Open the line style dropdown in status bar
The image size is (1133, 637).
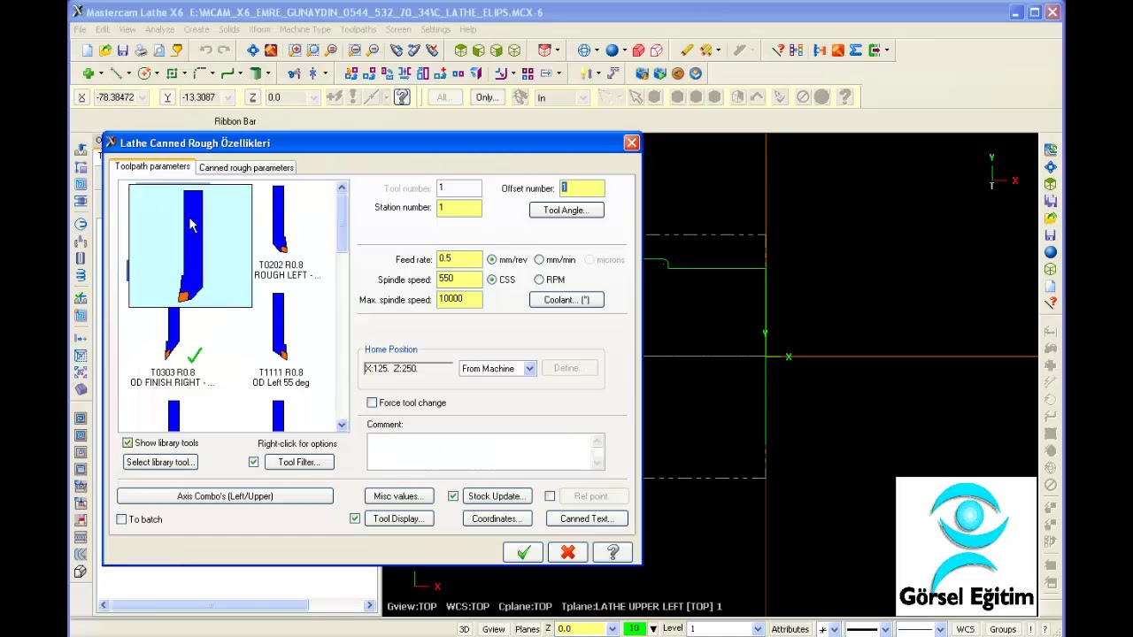tap(884, 629)
